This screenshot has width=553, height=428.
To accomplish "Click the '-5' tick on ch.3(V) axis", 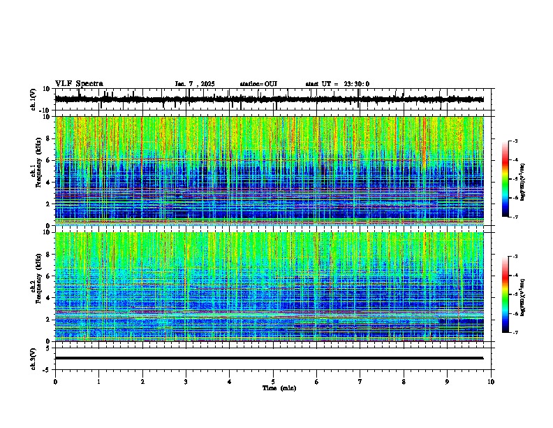I will (47, 370).
